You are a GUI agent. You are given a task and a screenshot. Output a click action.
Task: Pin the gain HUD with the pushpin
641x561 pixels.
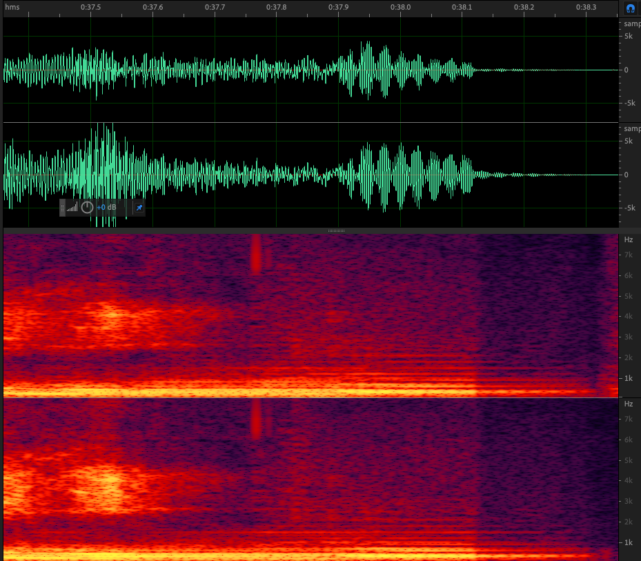tap(139, 207)
